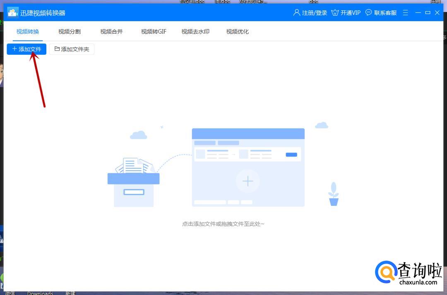
Task: Select the Downloads item on the desktop
Action: tap(40, 293)
